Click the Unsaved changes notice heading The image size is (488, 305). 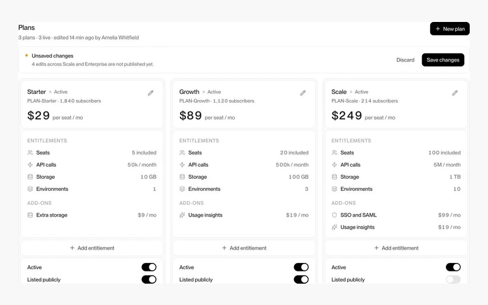coord(52,56)
